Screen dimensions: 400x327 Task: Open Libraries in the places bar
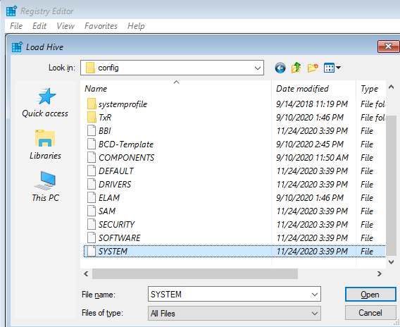[x=45, y=144]
